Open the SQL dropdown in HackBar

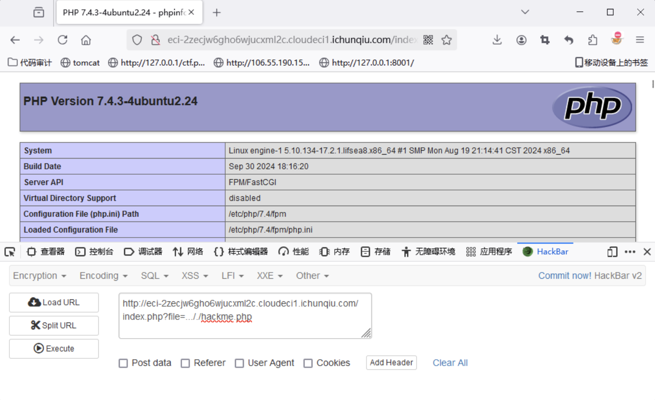click(x=155, y=275)
